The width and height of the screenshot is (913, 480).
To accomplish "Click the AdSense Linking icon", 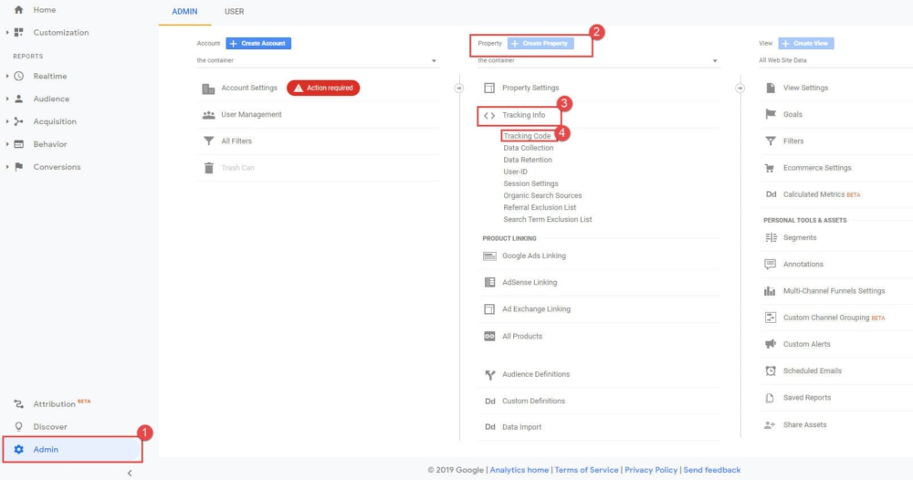I will (489, 282).
